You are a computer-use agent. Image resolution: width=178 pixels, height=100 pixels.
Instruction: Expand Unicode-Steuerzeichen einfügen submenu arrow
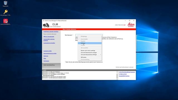coord(100,55)
